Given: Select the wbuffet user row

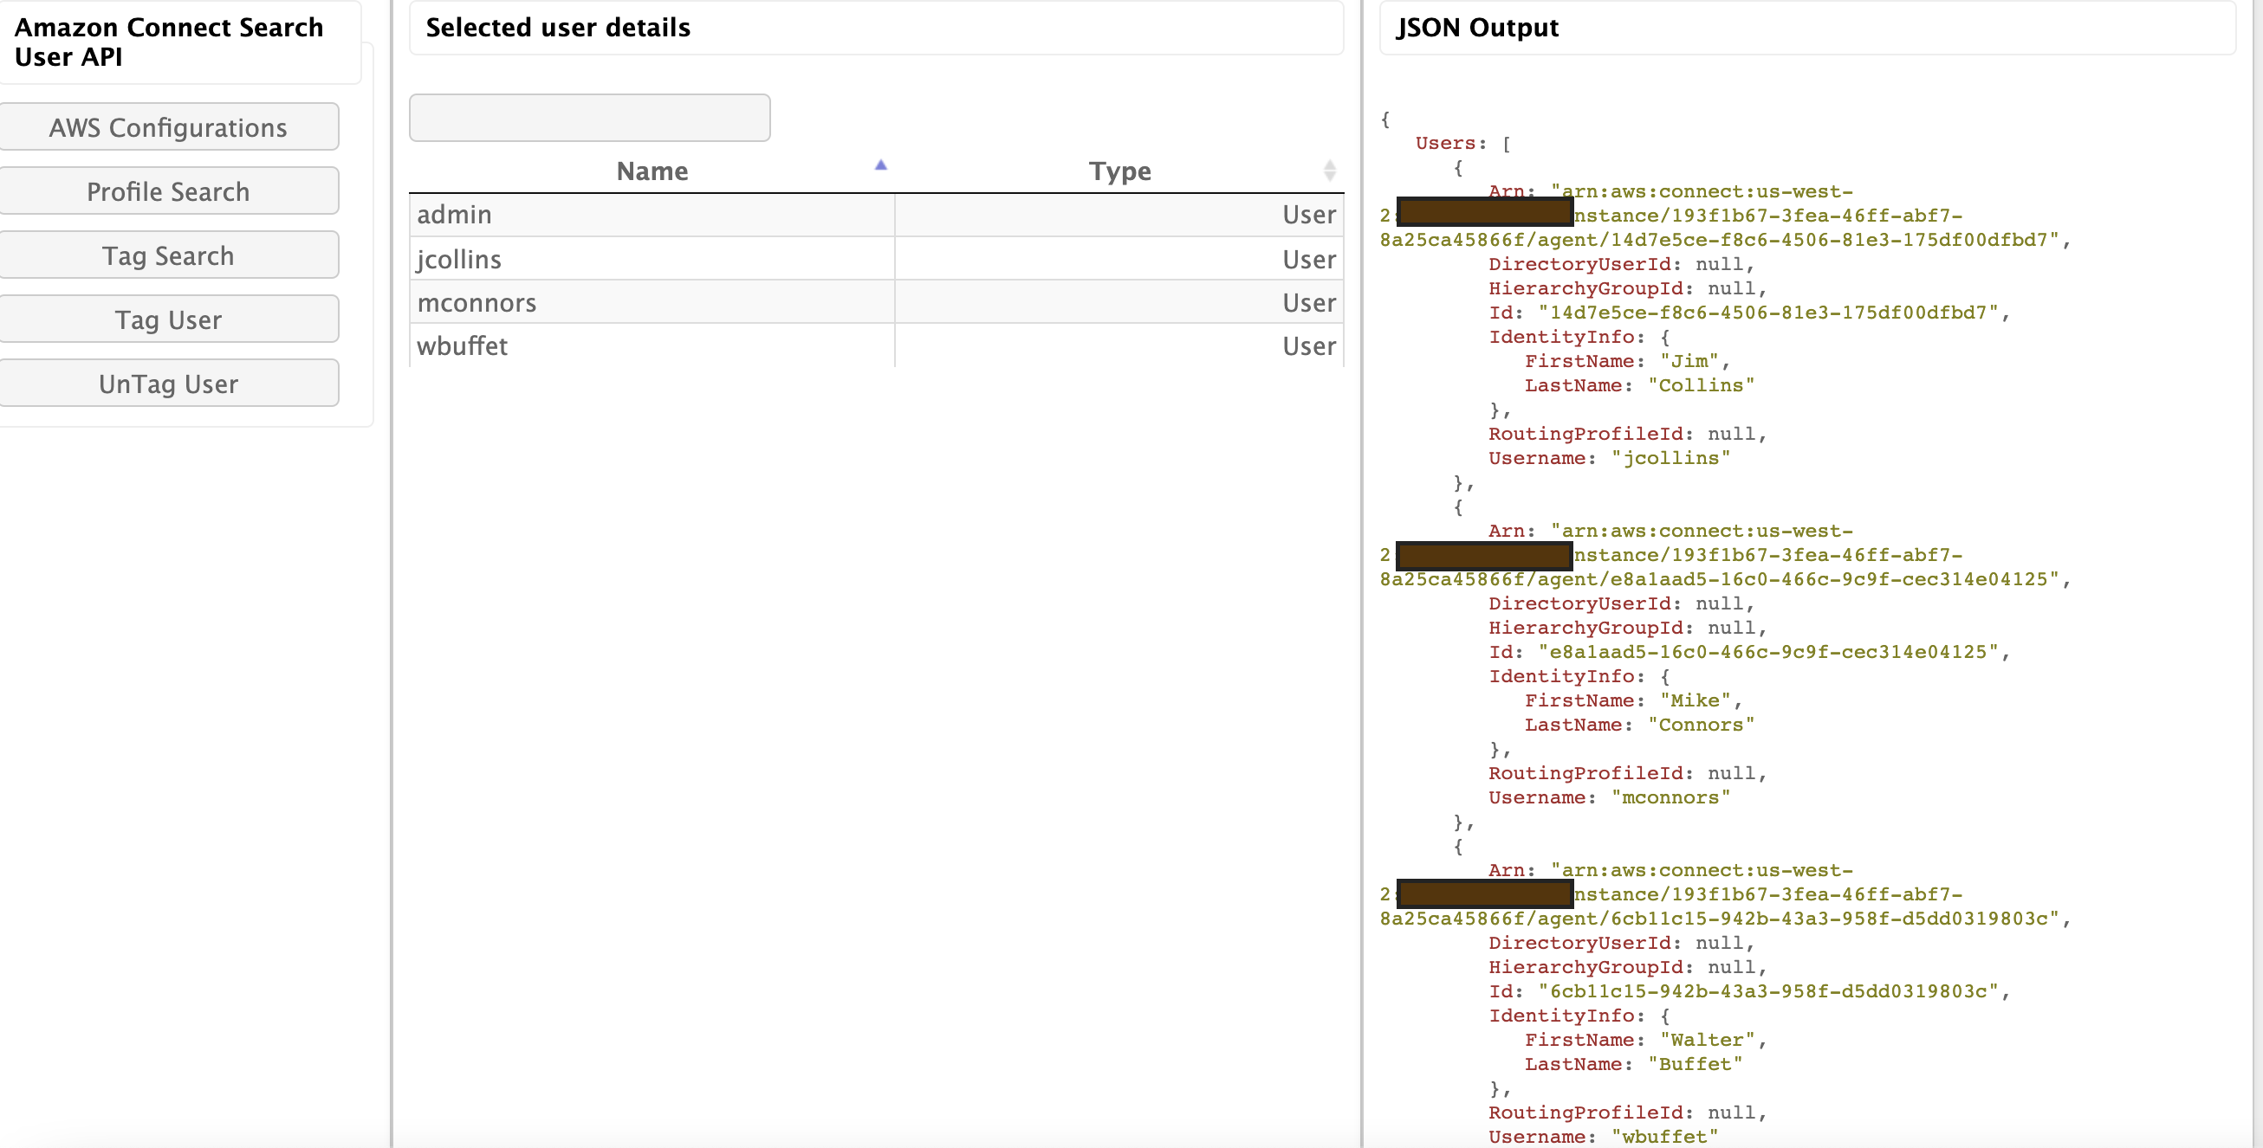Looking at the screenshot, I should click(462, 345).
